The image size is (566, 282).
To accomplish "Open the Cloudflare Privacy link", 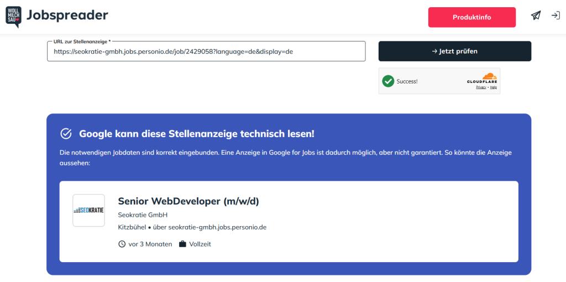I will click(x=481, y=87).
